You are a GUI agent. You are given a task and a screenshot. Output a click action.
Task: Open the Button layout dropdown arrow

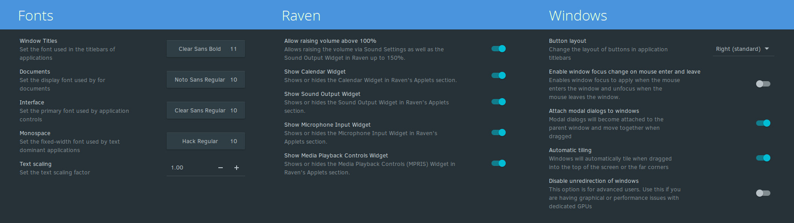[x=767, y=49]
